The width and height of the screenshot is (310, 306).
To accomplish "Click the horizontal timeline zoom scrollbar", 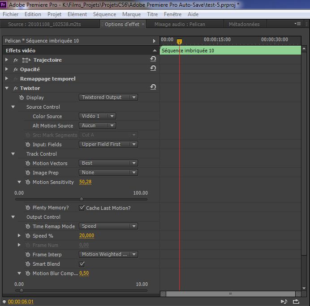I will [x=230, y=294].
